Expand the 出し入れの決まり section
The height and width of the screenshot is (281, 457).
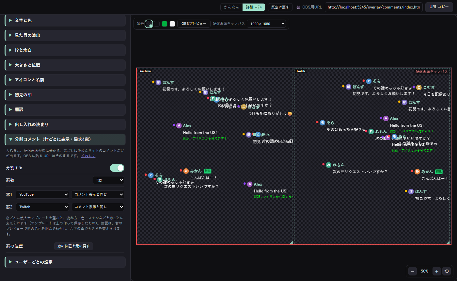(x=65, y=124)
